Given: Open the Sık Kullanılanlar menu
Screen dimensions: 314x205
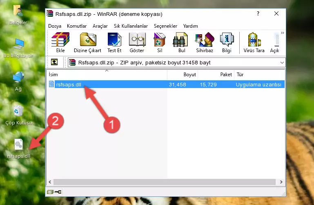Looking at the screenshot, I should coord(131,26).
